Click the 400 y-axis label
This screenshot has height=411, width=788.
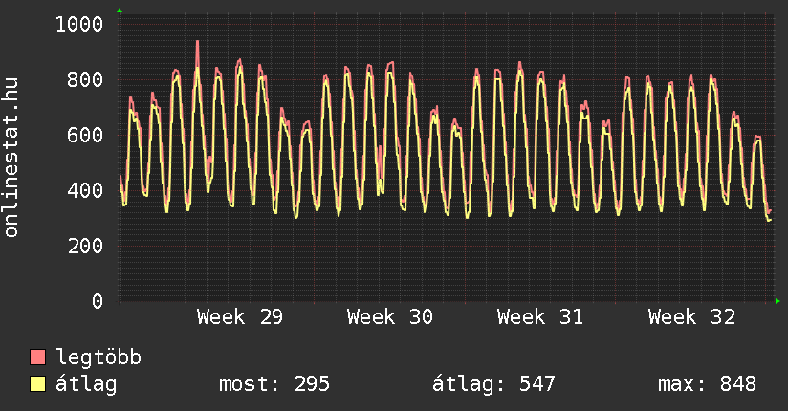click(85, 190)
